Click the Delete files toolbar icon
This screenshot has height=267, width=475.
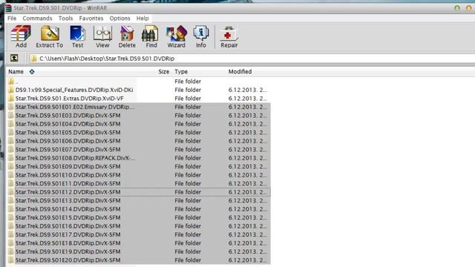click(127, 37)
